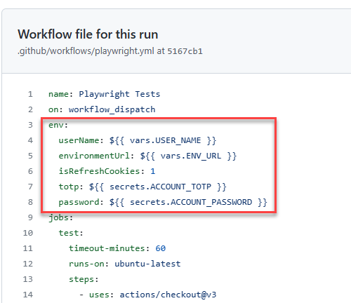Viewport: 351px width, 303px height.
Task: Click the "runs-on: ubuntu-latest" line
Action: (x=125, y=264)
